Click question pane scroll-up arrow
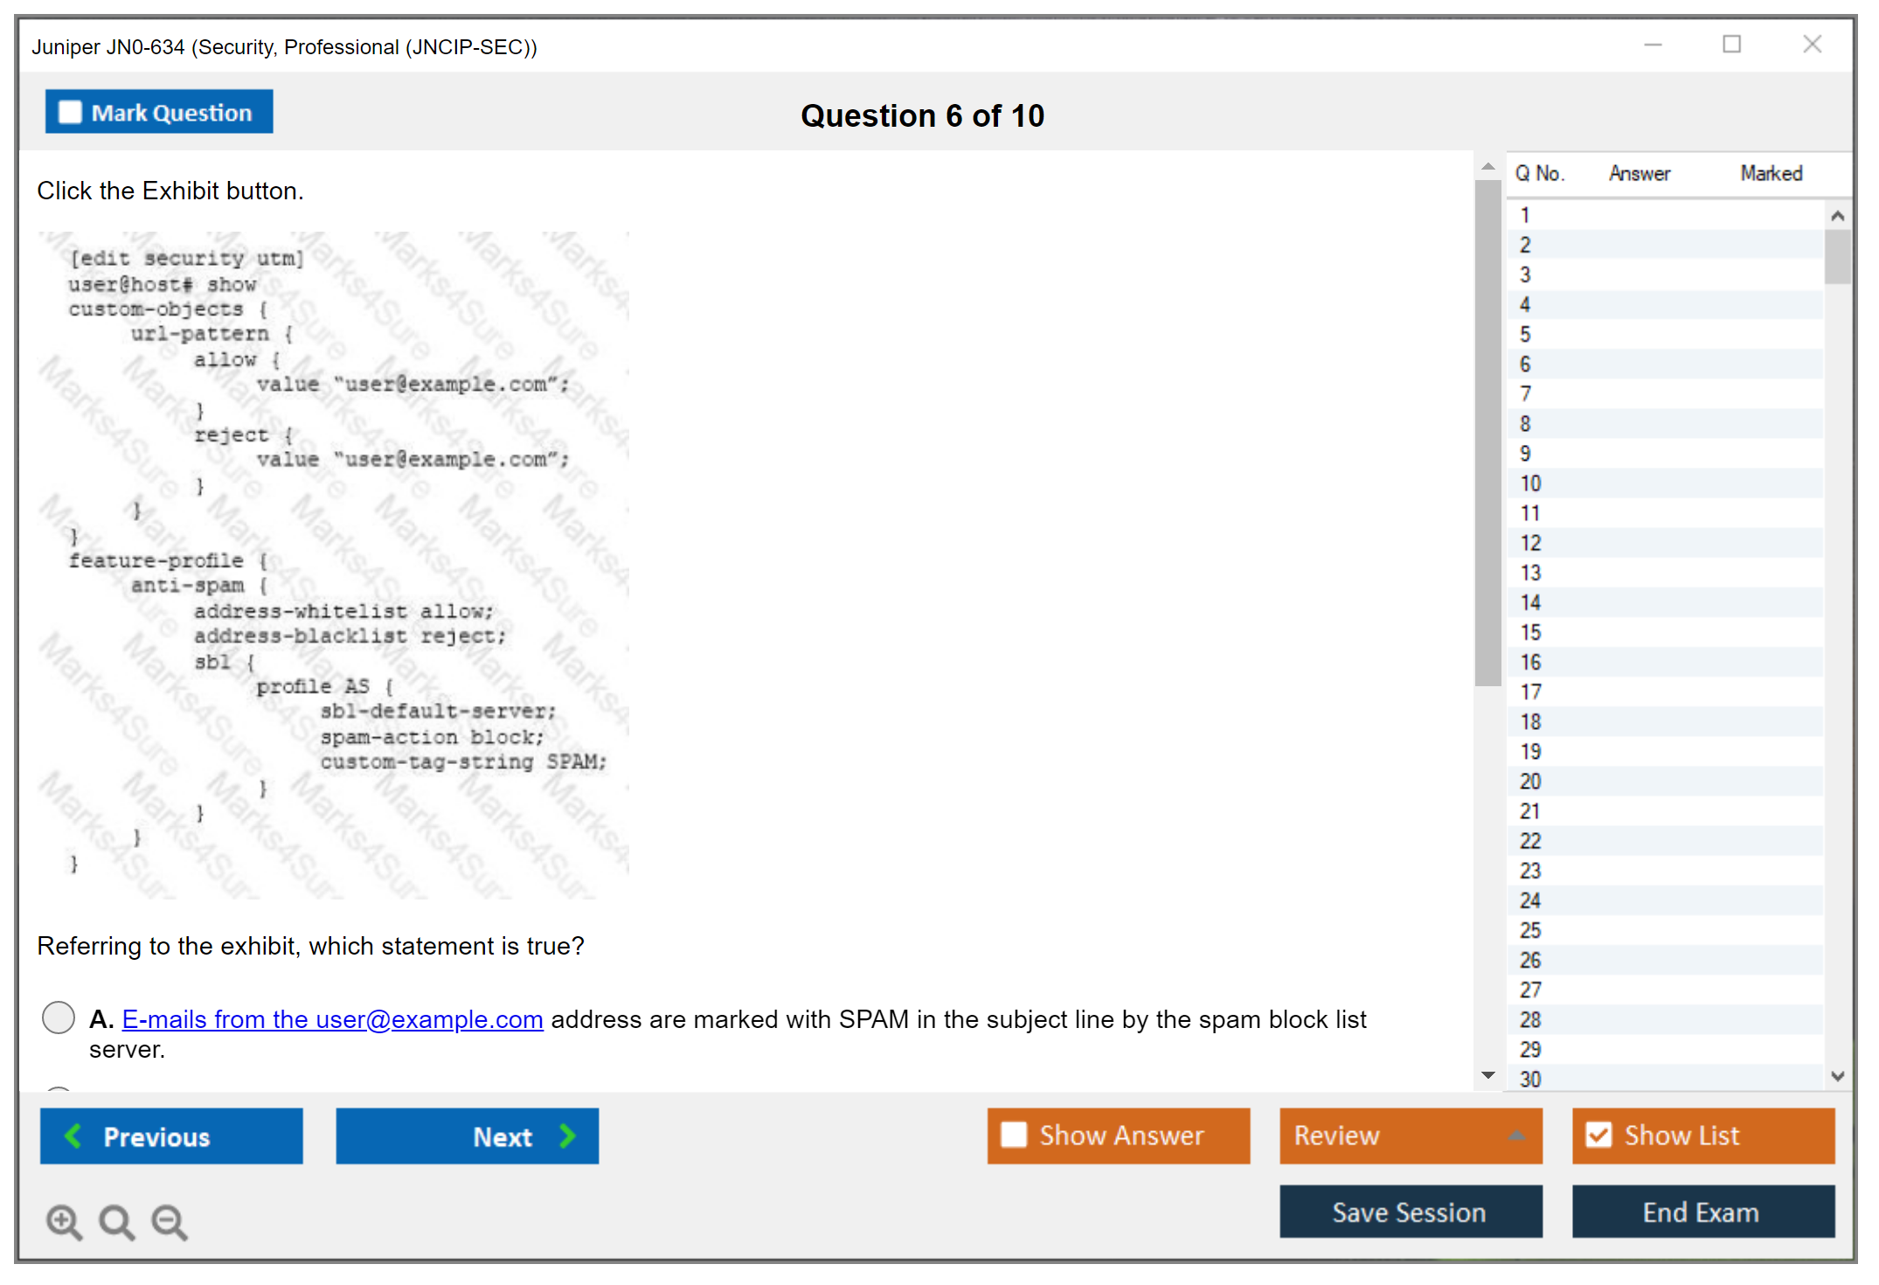The width and height of the screenshot is (1879, 1285). [x=1488, y=166]
